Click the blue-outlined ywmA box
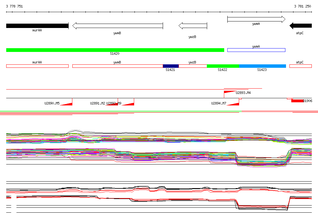The width and height of the screenshot is (318, 222). (x=256, y=50)
